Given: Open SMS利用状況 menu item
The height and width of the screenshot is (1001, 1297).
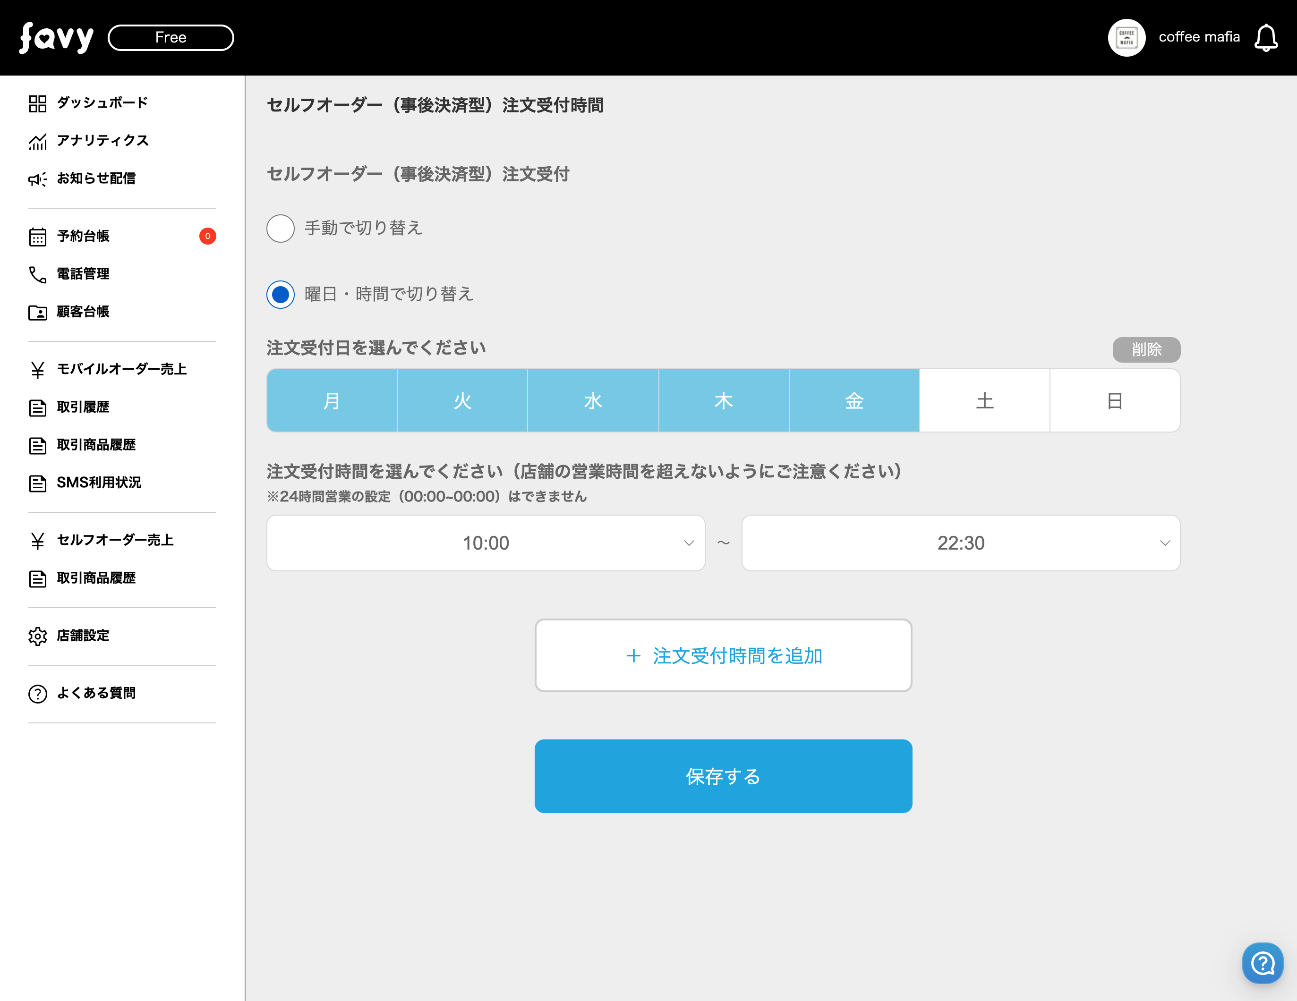Looking at the screenshot, I should (99, 483).
